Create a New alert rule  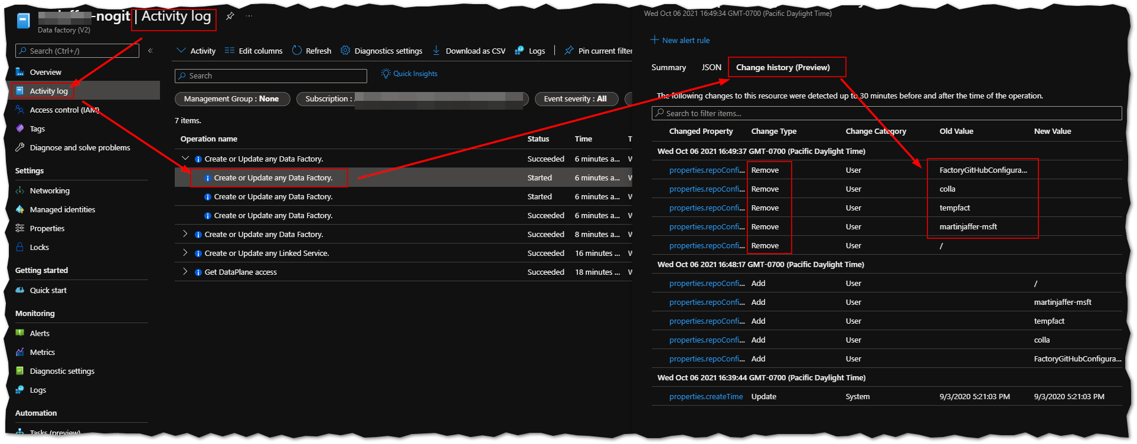pyautogui.click(x=680, y=40)
